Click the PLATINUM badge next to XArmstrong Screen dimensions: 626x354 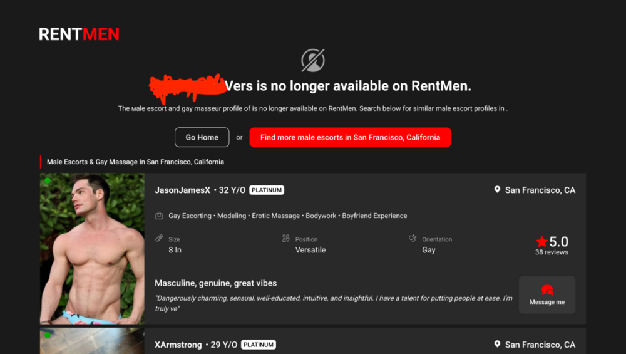pos(259,345)
